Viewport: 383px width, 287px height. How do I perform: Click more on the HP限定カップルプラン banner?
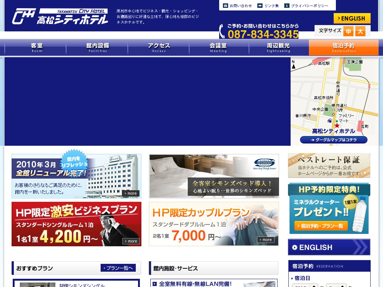coord(266,240)
